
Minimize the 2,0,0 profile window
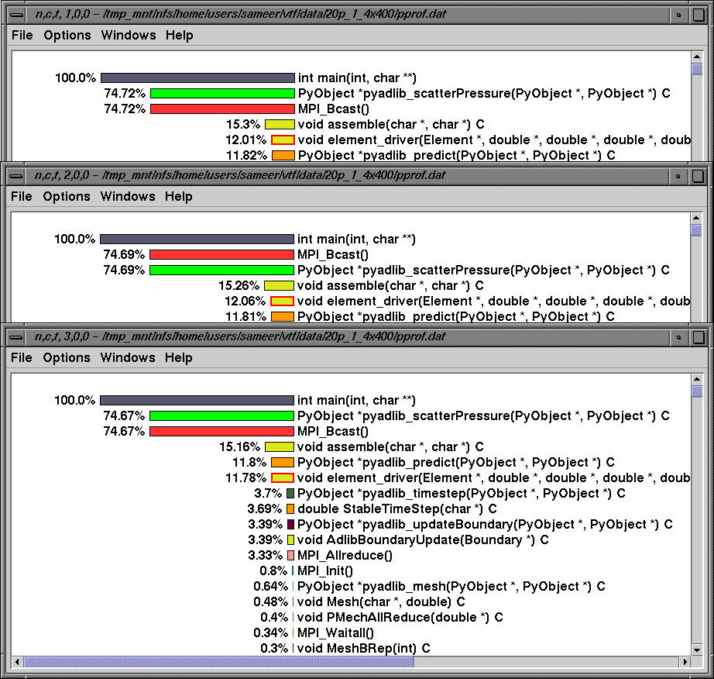click(x=678, y=176)
